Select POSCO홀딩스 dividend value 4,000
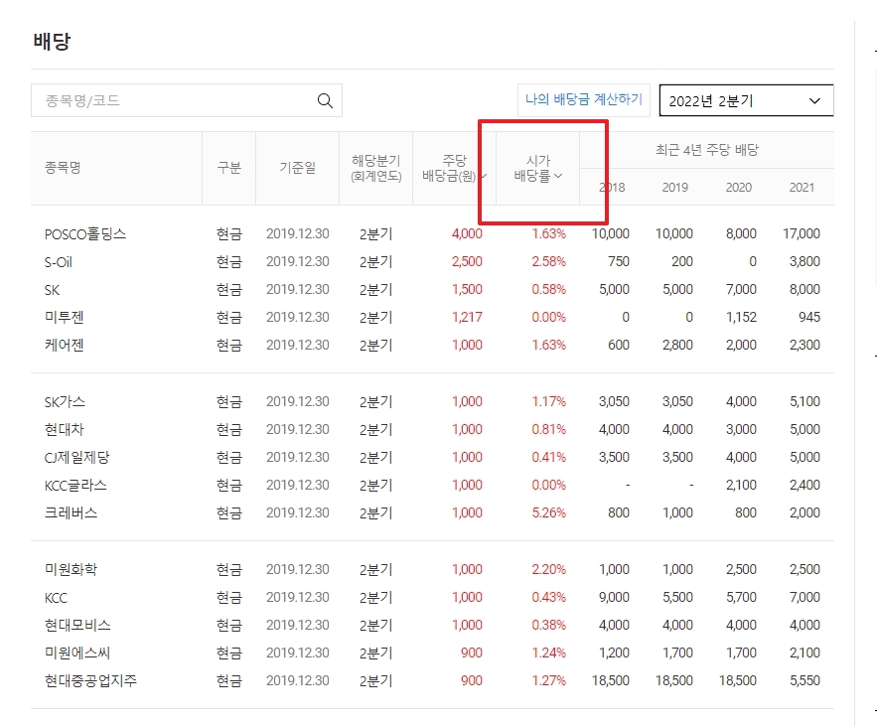 tap(467, 233)
